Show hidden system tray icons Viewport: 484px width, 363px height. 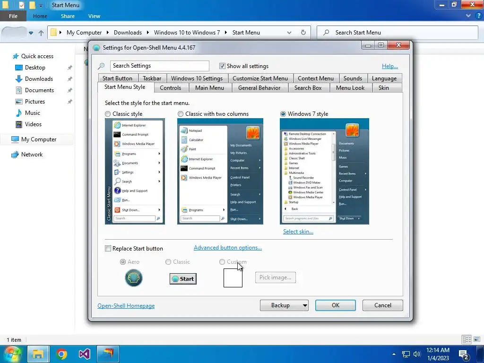point(394,354)
